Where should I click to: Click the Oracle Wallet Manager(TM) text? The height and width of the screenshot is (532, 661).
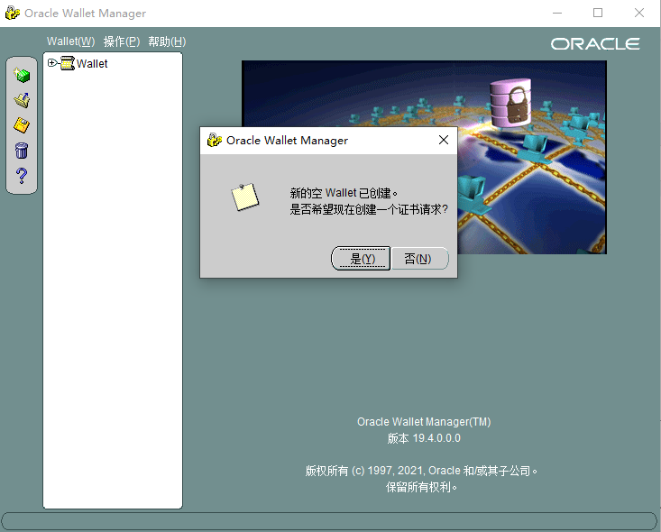(424, 422)
